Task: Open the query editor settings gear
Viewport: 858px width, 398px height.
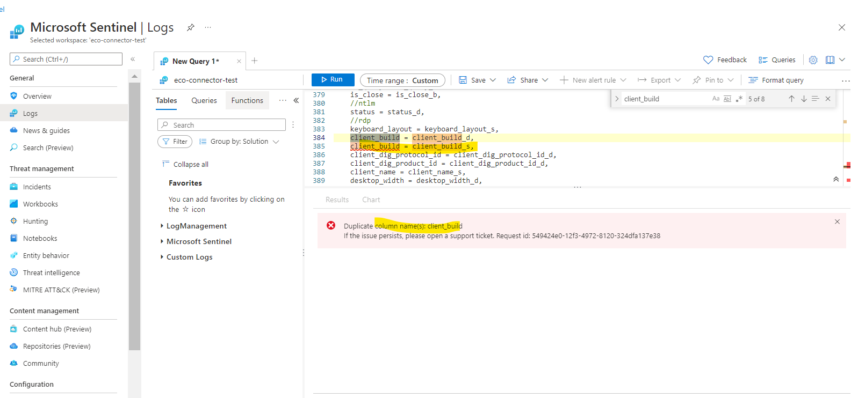Action: 813,60
